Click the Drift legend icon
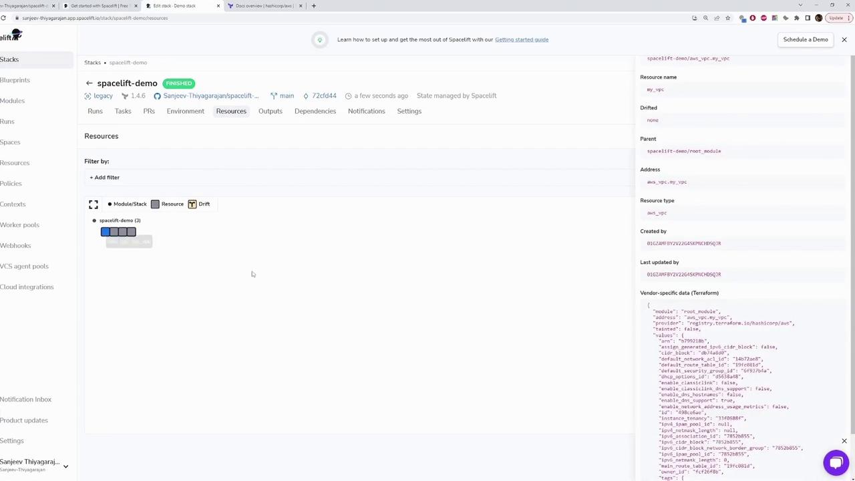This screenshot has height=481, width=855. [x=192, y=204]
